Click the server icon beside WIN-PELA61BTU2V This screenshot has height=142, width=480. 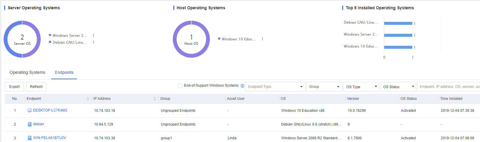(x=29, y=138)
